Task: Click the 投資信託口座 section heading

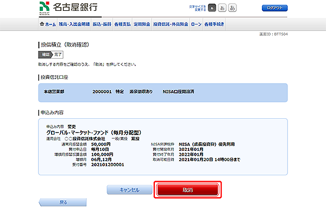Action: (x=54, y=77)
